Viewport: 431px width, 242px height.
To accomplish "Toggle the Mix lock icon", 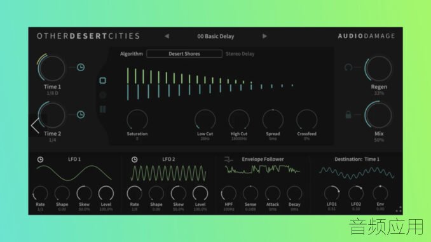I will pyautogui.click(x=348, y=115).
